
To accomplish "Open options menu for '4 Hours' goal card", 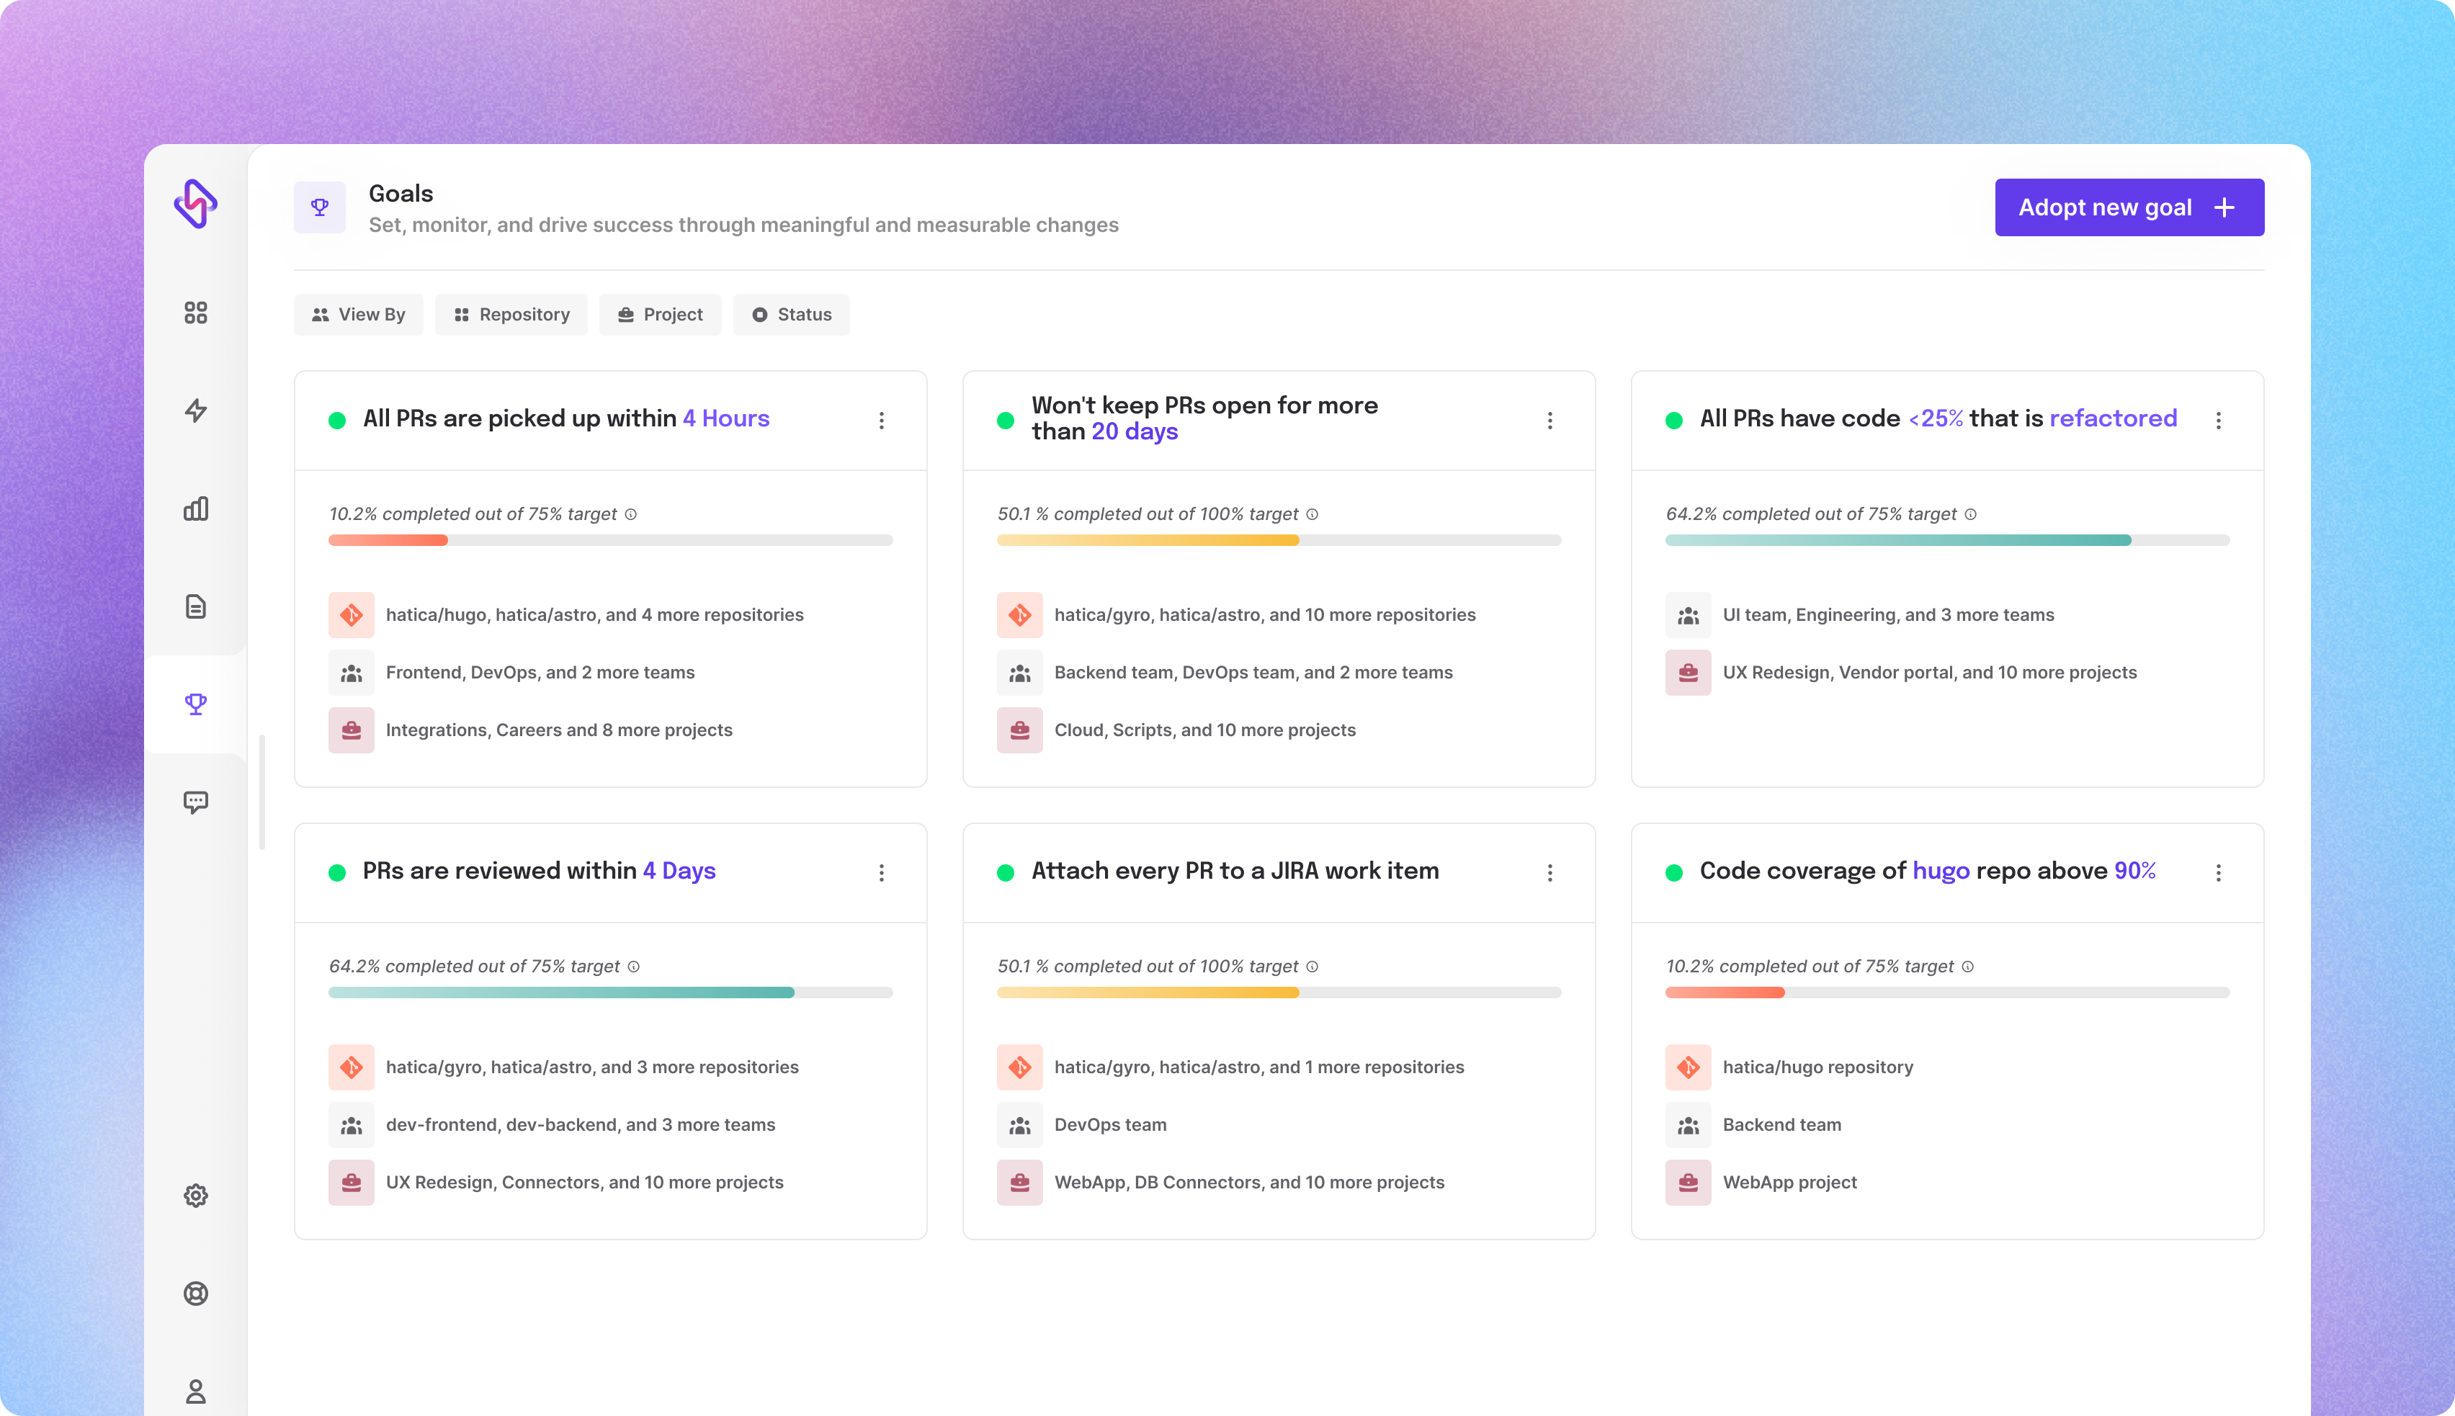I will tap(881, 420).
